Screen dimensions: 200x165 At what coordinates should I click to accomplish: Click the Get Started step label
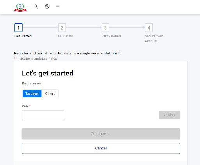click(x=23, y=36)
